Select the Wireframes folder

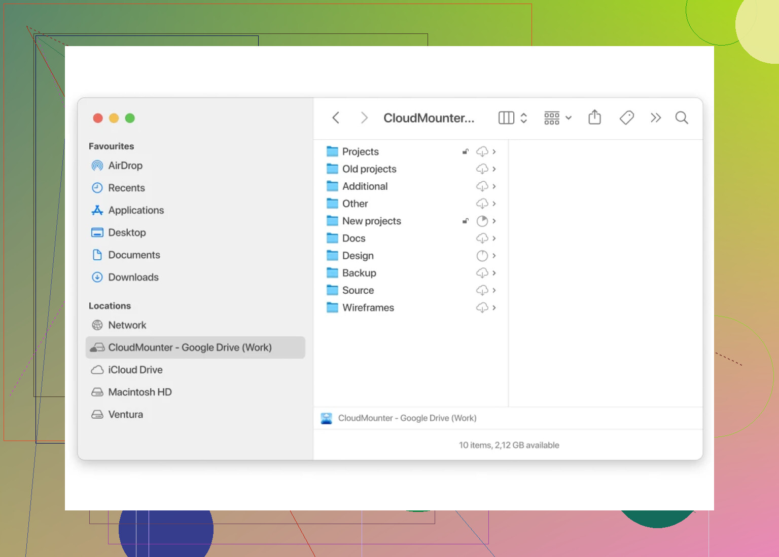411,307
